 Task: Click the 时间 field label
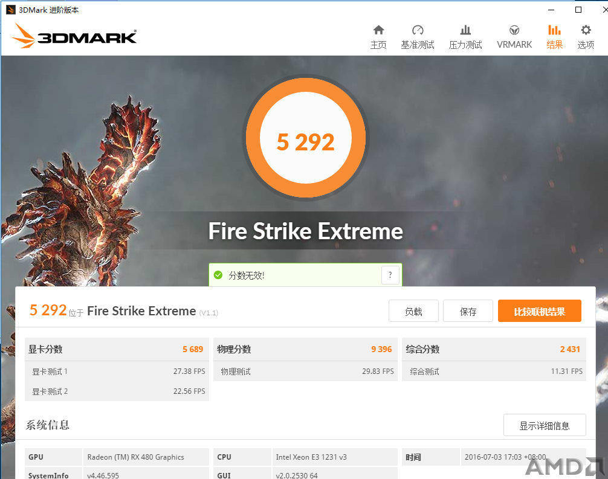413,457
